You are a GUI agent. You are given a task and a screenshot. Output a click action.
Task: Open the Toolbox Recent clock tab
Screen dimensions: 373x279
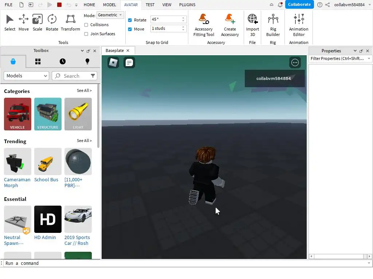click(63, 61)
